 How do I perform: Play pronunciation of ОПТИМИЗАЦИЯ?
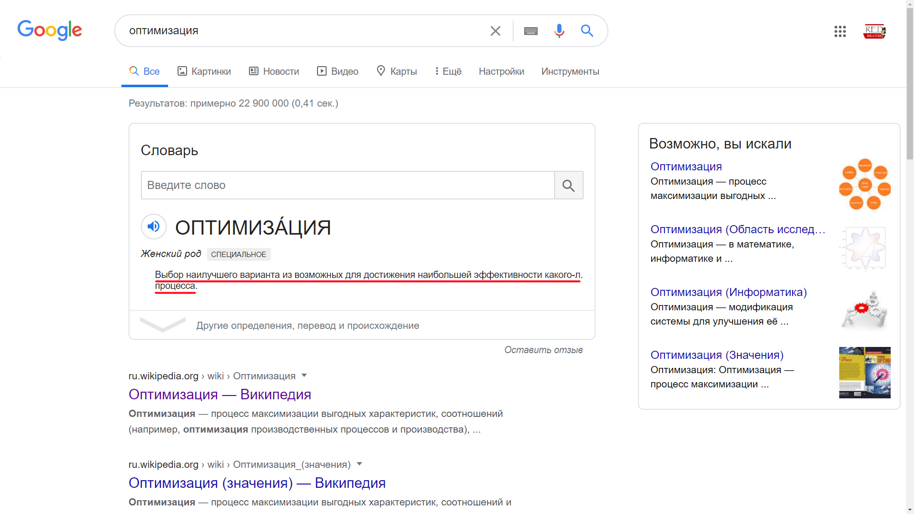pos(153,227)
